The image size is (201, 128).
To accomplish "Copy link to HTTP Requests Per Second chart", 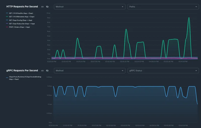I will (x=42, y=7).
